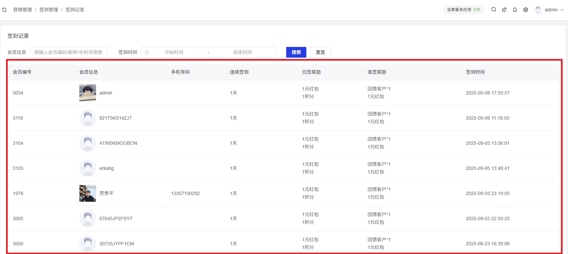Open the photo avatar of 贺贵平
The height and width of the screenshot is (254, 568).
point(88,193)
